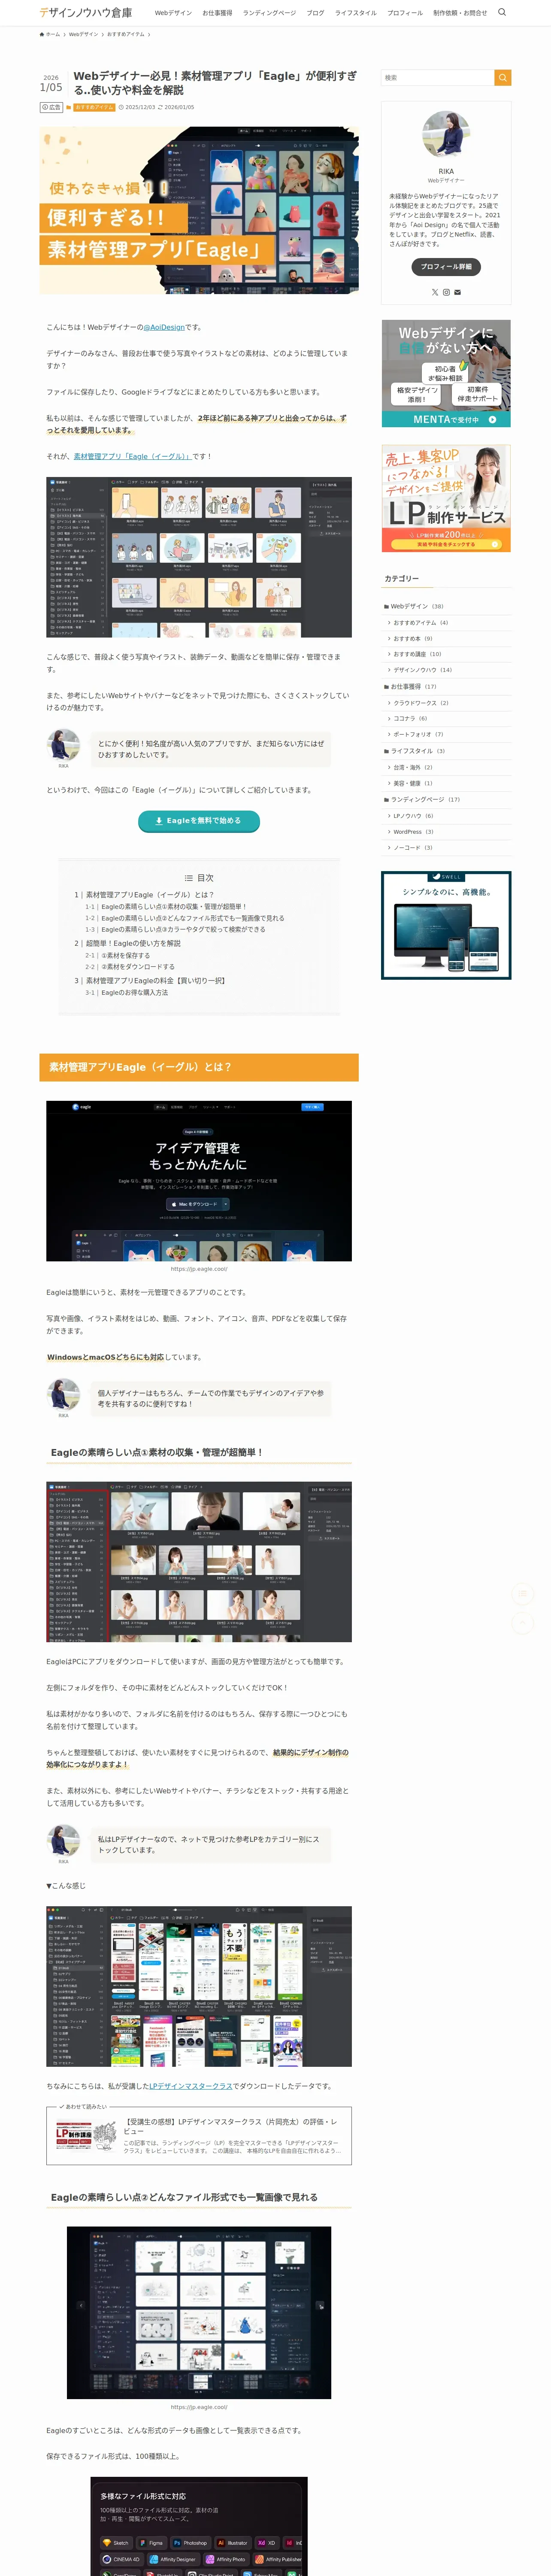Jump to Eagleのお得な購入方法 contents entry
551x2576 pixels.
pyautogui.click(x=134, y=992)
